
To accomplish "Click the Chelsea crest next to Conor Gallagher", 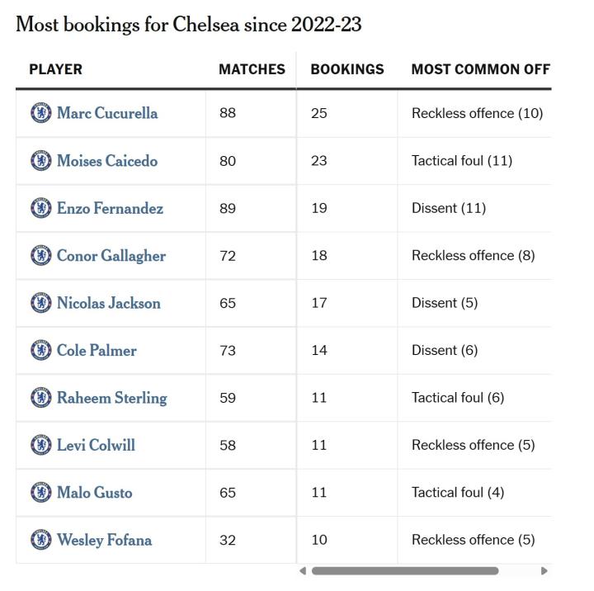I will coord(40,256).
